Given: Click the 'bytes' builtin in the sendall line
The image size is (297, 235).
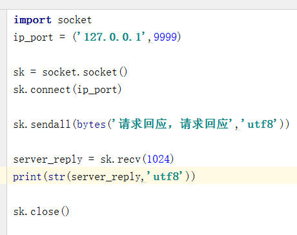Looking at the screenshot, I should pyautogui.click(x=91, y=125).
